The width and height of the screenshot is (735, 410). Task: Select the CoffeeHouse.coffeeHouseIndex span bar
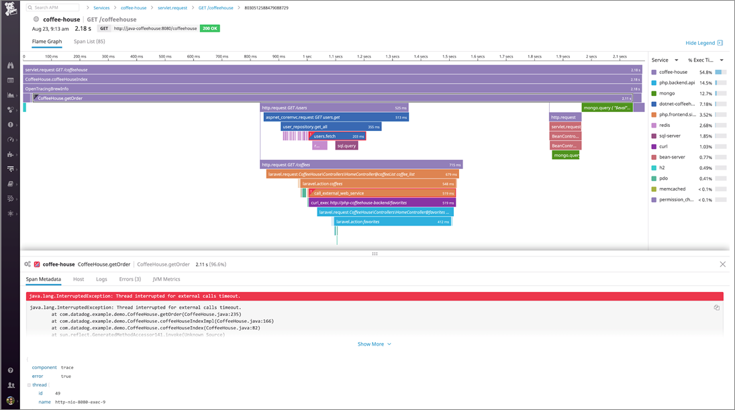pyautogui.click(x=332, y=79)
